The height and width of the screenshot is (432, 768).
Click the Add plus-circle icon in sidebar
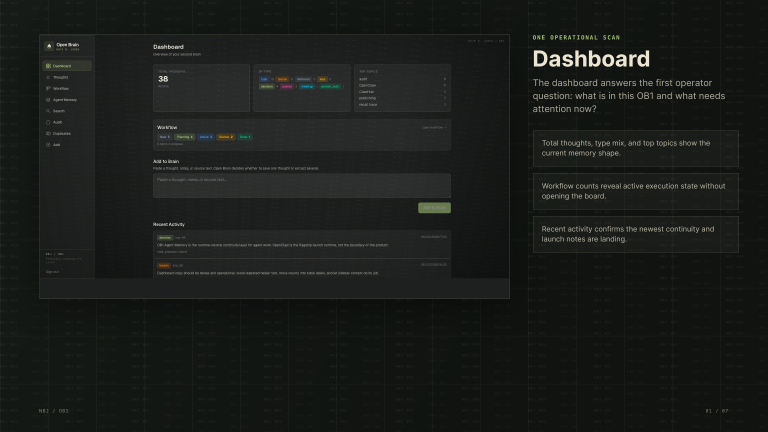click(48, 145)
